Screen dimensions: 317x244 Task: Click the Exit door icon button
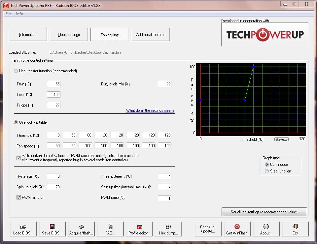[x=295, y=229]
